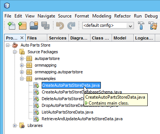Viewport: 160px width, 134px height.
Task: Click the Undo toolbar icon
Action: (60, 26)
